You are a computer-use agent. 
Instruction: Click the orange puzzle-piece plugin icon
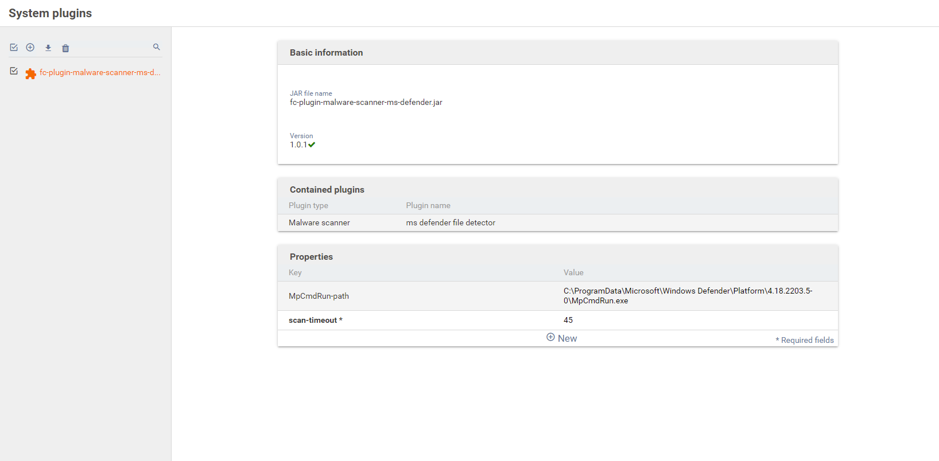[30, 73]
